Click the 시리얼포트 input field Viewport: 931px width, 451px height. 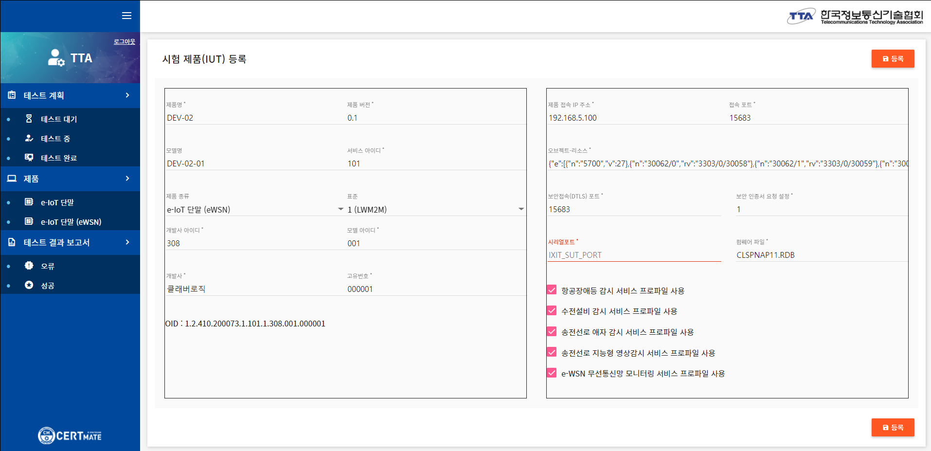click(x=634, y=255)
